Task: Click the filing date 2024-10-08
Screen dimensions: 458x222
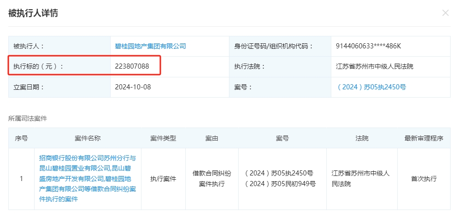Action: pos(132,87)
